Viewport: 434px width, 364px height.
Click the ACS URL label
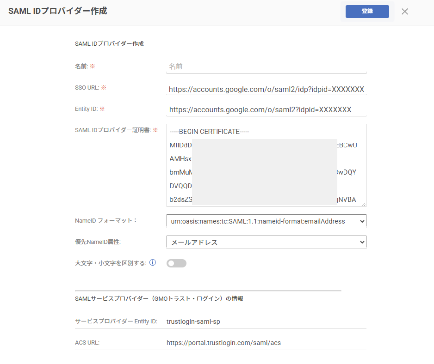(x=87, y=342)
